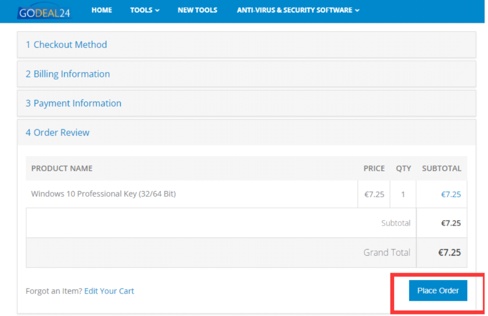The width and height of the screenshot is (488, 316).
Task: Click the Place Order button
Action: point(438,291)
